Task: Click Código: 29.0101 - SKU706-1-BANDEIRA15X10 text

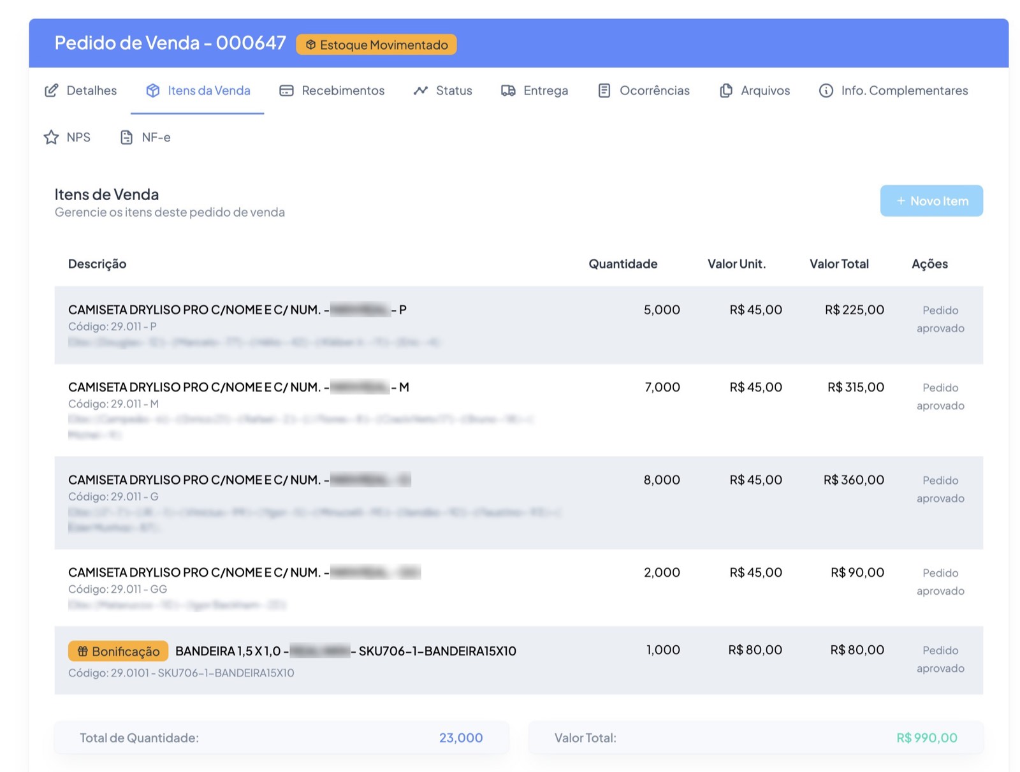Action: click(x=181, y=673)
